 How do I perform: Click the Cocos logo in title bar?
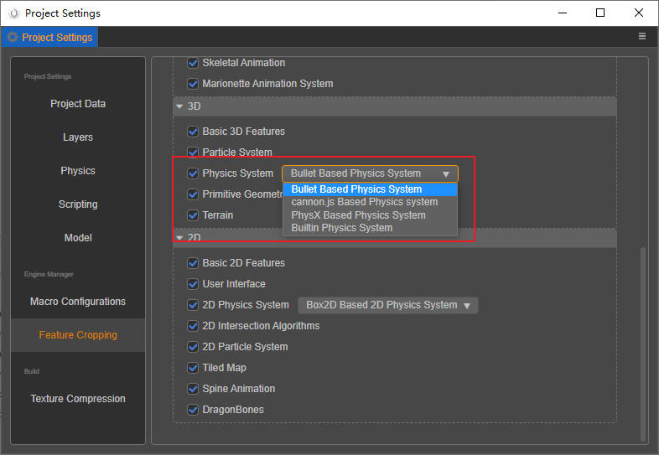click(14, 13)
